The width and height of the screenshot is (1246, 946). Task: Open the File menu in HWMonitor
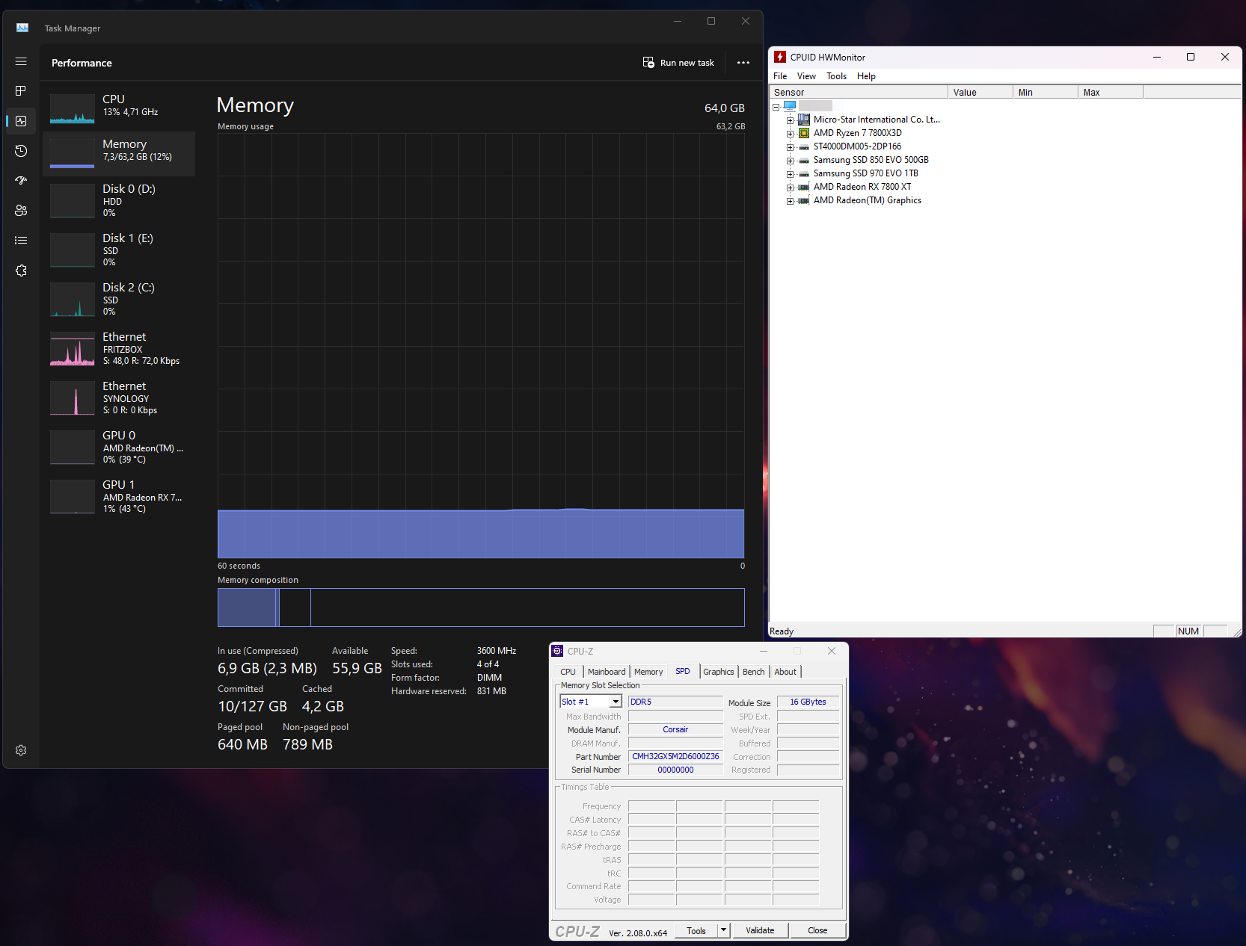click(x=780, y=76)
